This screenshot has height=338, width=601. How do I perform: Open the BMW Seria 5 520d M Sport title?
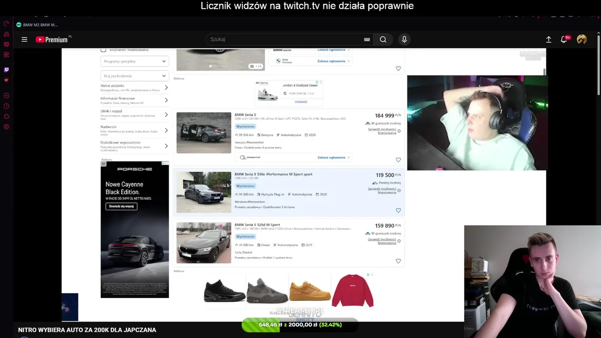click(257, 225)
